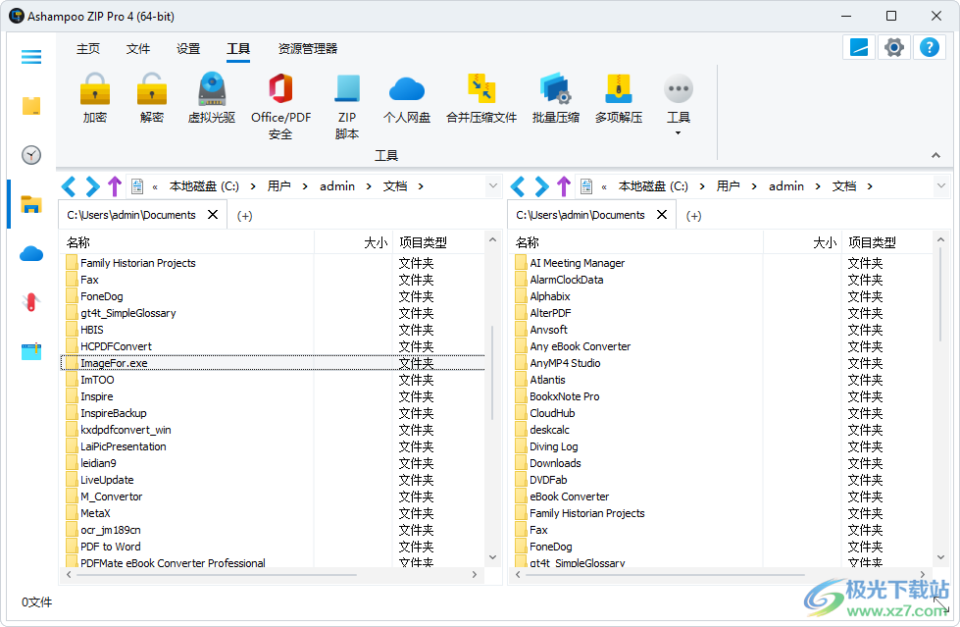The width and height of the screenshot is (960, 627).
Task: Click the blue skin/theme button top right
Action: tap(858, 47)
